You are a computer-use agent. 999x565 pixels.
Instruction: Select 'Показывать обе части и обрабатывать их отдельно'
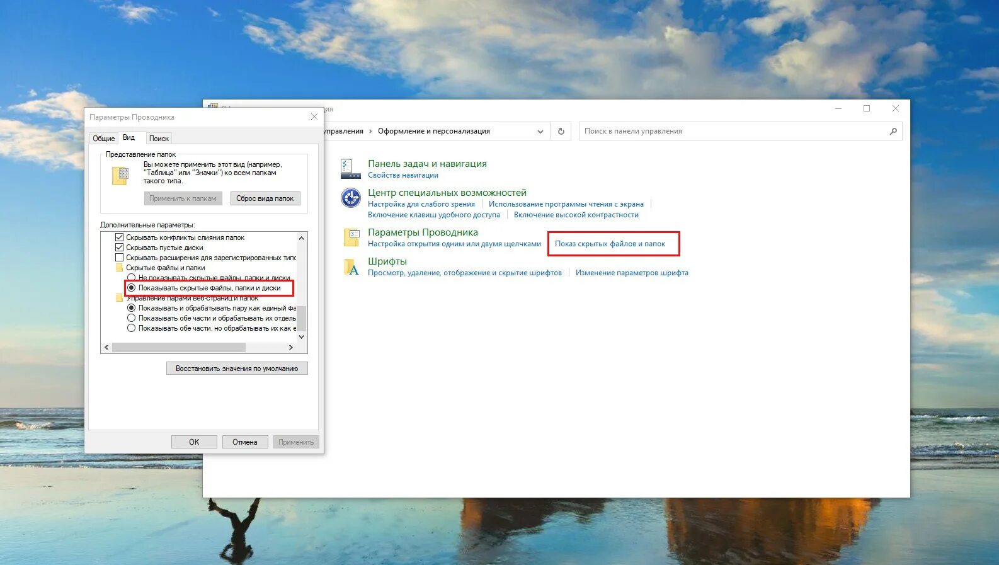point(131,318)
